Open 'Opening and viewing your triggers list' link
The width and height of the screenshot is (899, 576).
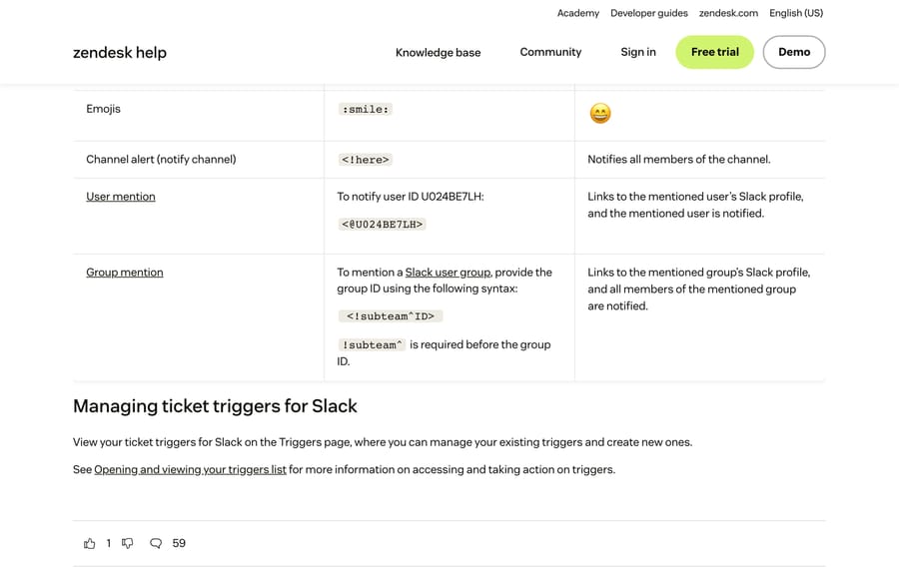[190, 469]
